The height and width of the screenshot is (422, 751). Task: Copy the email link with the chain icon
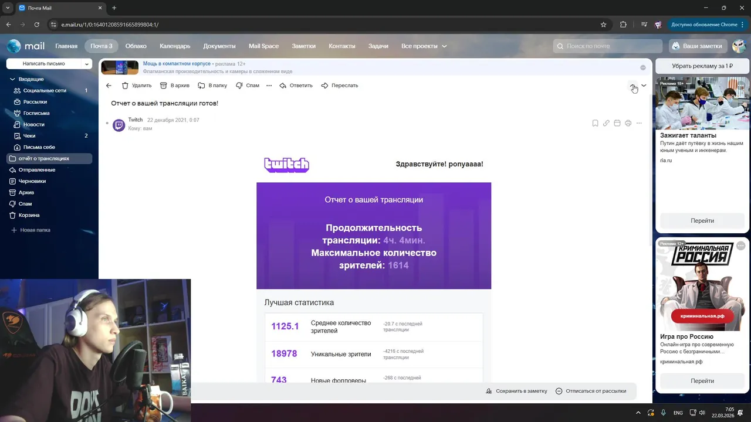[606, 123]
